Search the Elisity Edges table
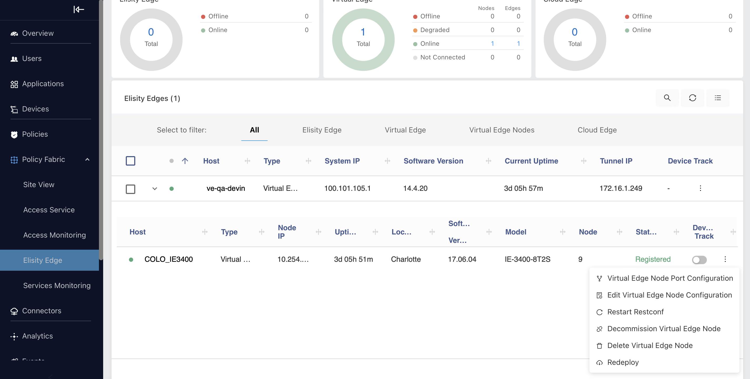The width and height of the screenshot is (750, 379). tap(667, 98)
